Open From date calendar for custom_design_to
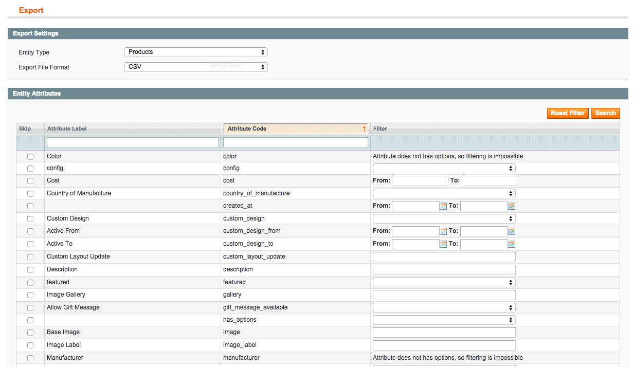 pyautogui.click(x=443, y=244)
